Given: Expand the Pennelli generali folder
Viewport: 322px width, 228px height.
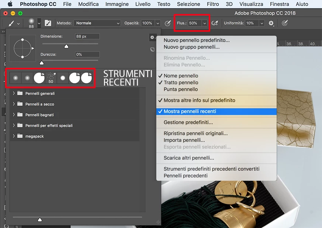Looking at the screenshot, I should pos(14,93).
